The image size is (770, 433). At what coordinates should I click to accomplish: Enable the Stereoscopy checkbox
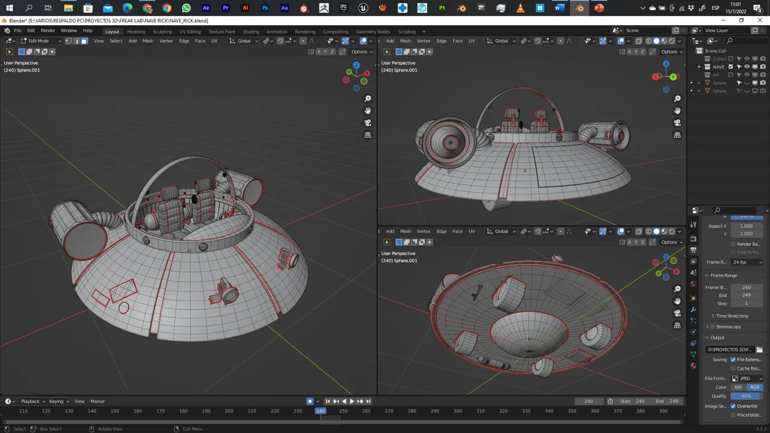tap(713, 327)
